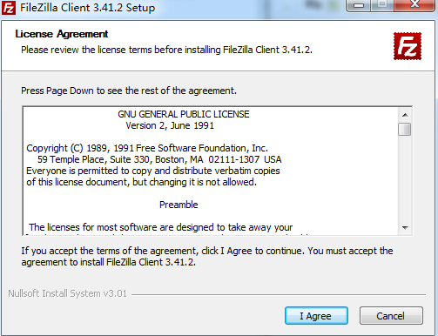The width and height of the screenshot is (438, 336).
Task: Minimize the FileZilla Setup window
Action: 359,5
